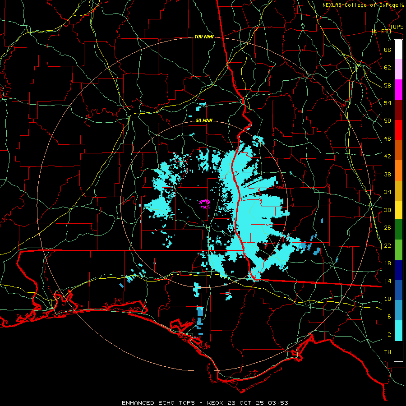This screenshot has height=406, width=406.
Task: Pick the steel blue legend swatch
Action: pyautogui.click(x=398, y=310)
